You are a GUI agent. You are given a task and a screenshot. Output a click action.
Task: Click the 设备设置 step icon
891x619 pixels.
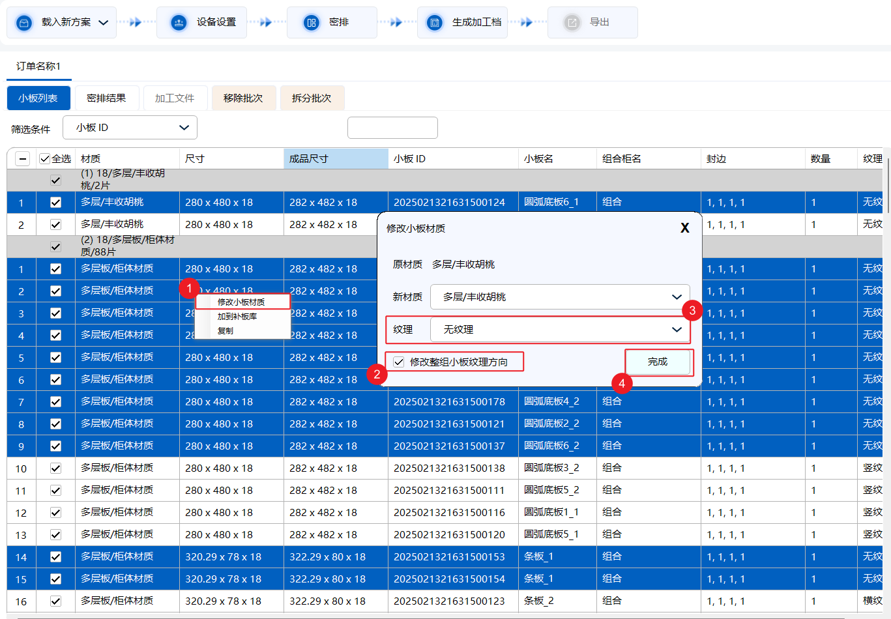click(x=179, y=23)
